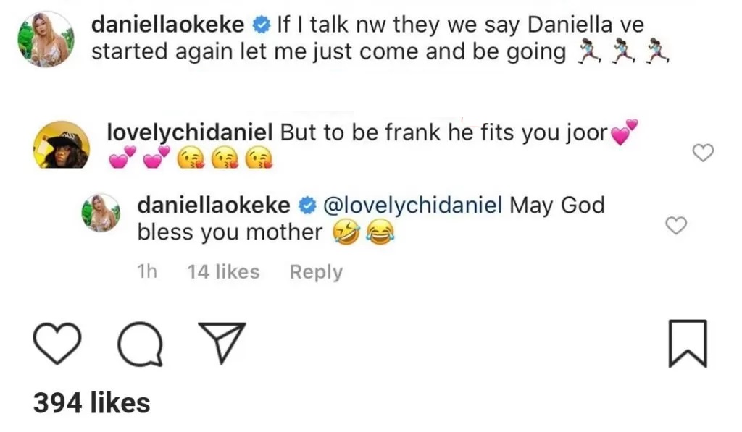Click the verified badge in the top caption
The image size is (742, 432).
[261, 25]
